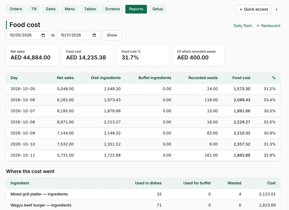Click recorded waste value 161.00
This screenshot has height=210, width=289.
click(x=211, y=155)
